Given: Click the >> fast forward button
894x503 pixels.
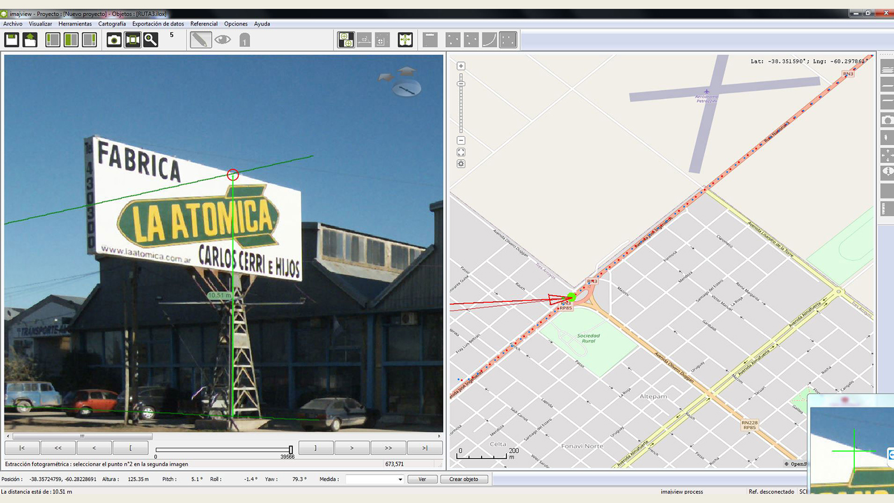Looking at the screenshot, I should [388, 448].
